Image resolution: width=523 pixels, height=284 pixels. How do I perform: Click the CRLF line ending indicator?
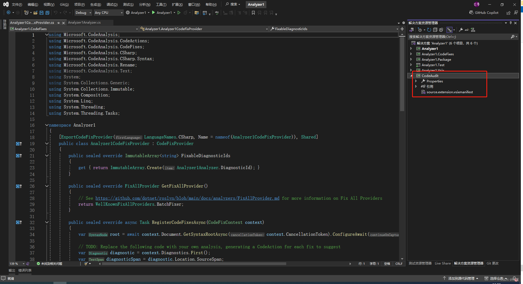point(399,263)
